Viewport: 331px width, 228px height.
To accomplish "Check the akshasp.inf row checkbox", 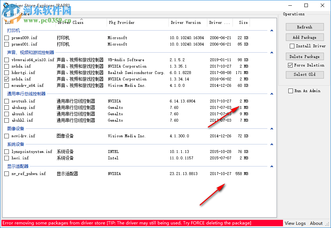I will coord(6,107).
